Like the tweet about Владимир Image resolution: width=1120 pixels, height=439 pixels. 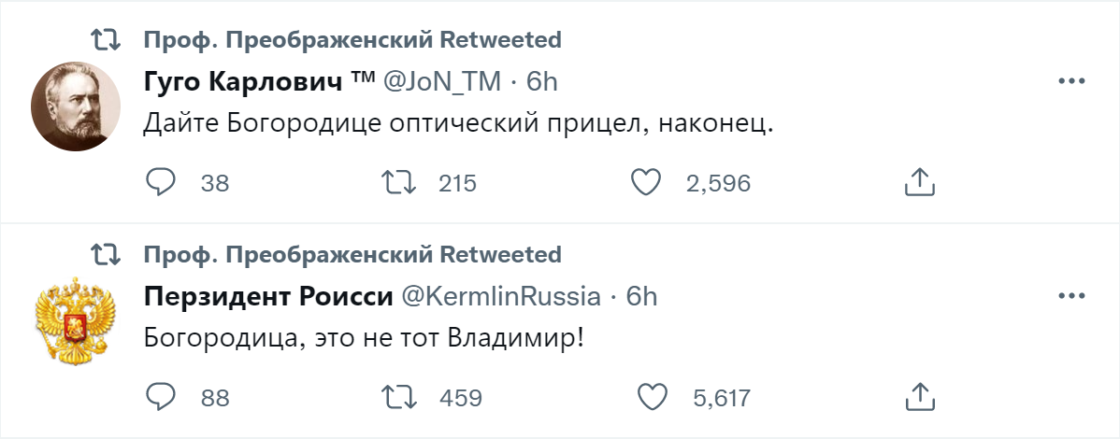point(651,398)
